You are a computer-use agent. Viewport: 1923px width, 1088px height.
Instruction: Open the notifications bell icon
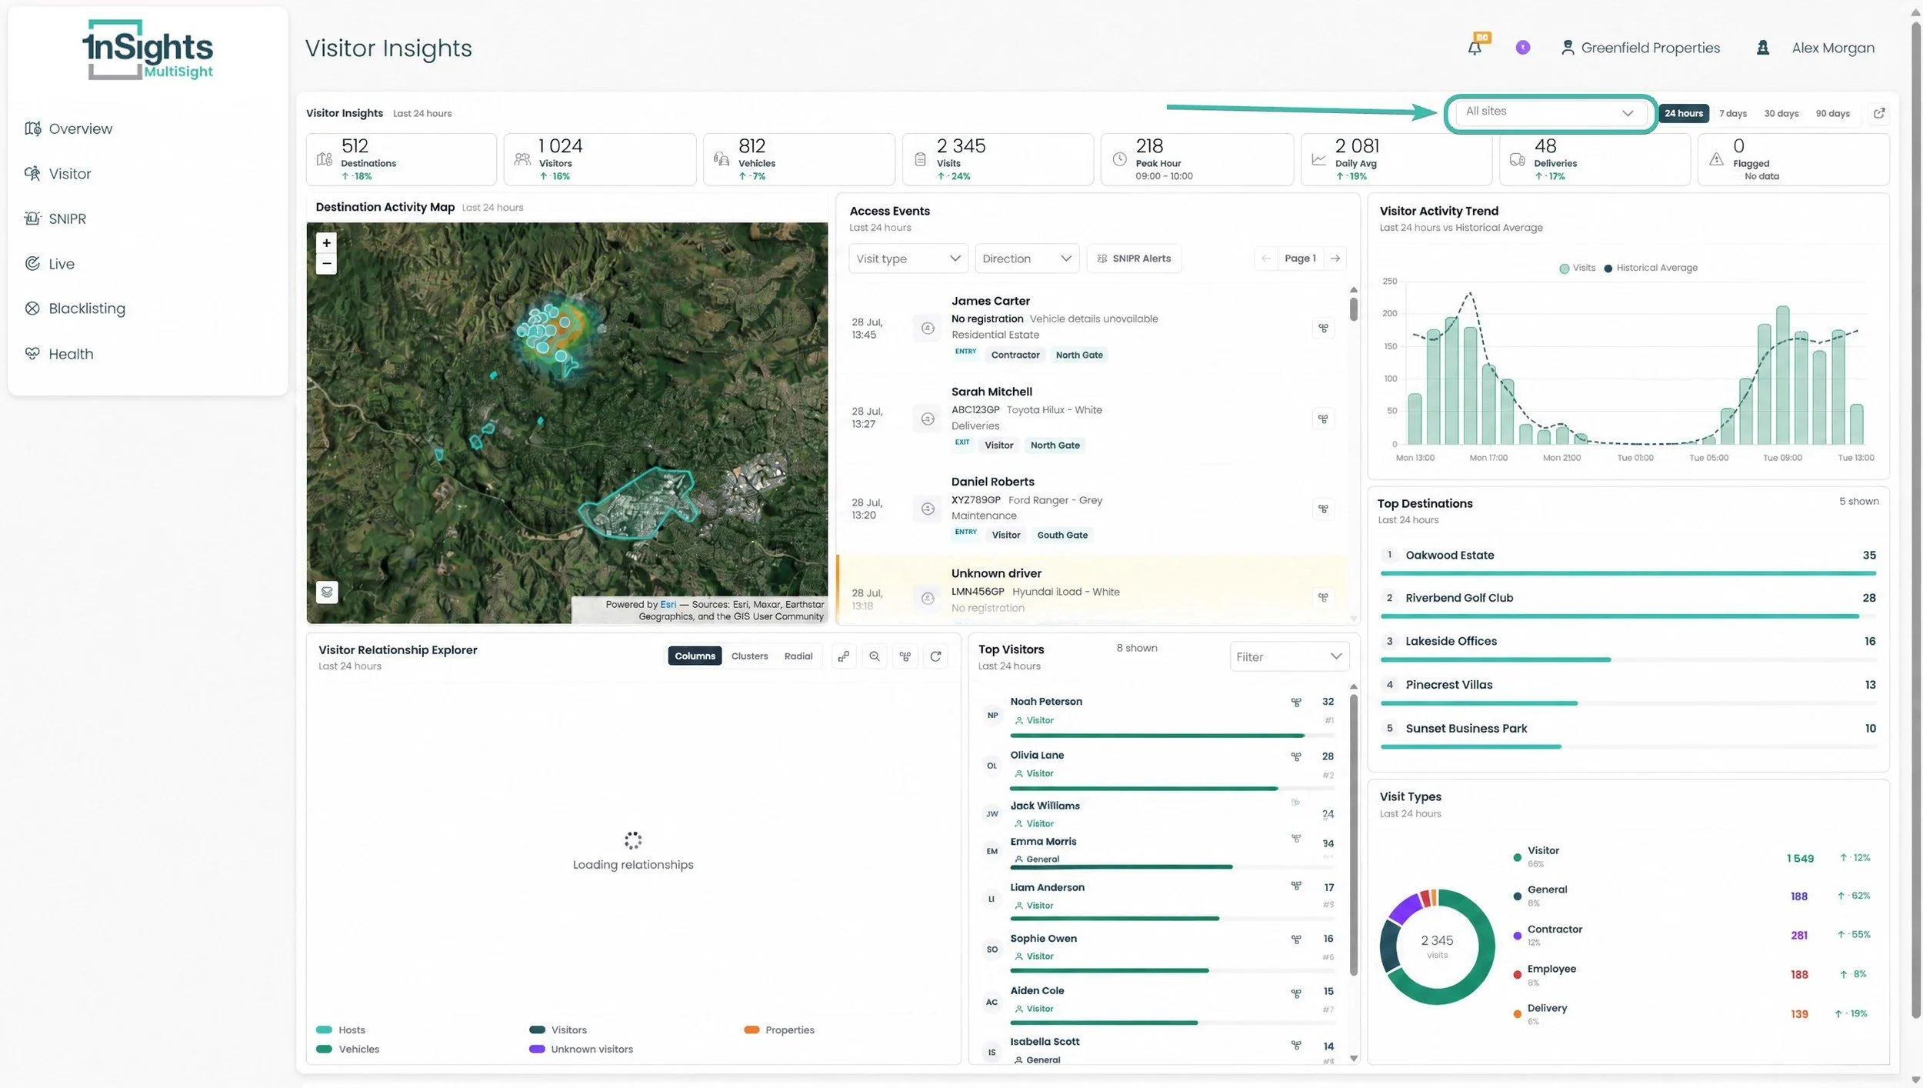click(x=1475, y=48)
